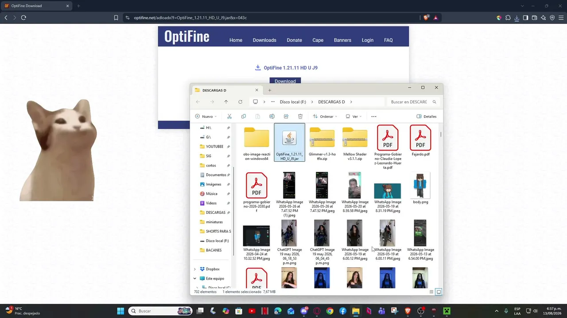Open the browser Extensions puzzle icon

508,18
